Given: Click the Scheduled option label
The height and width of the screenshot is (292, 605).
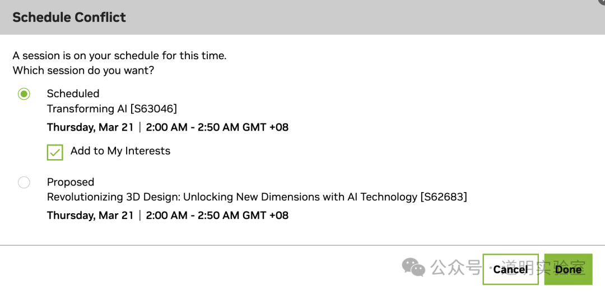Looking at the screenshot, I should point(73,94).
